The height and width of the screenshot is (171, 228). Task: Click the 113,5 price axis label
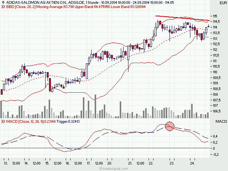click(x=216, y=33)
